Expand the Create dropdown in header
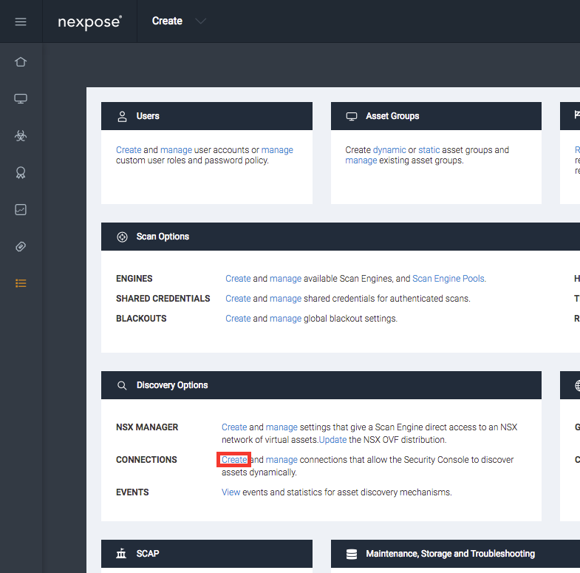 167,21
